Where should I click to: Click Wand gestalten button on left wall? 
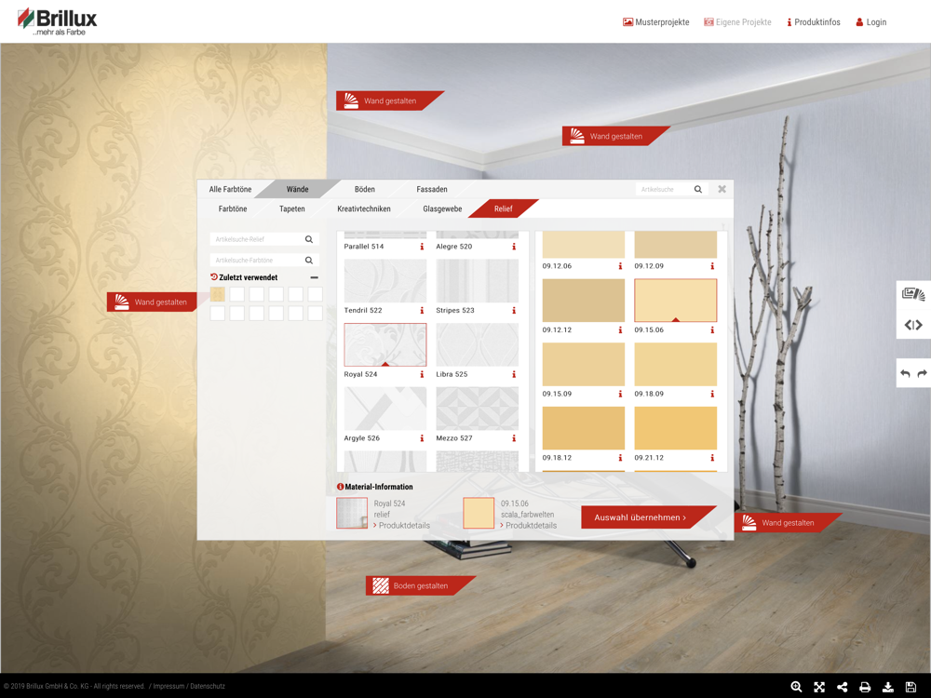coord(152,302)
